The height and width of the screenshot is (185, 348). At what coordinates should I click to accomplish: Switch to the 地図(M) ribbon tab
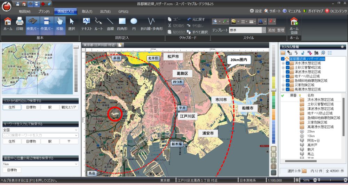tap(24, 11)
